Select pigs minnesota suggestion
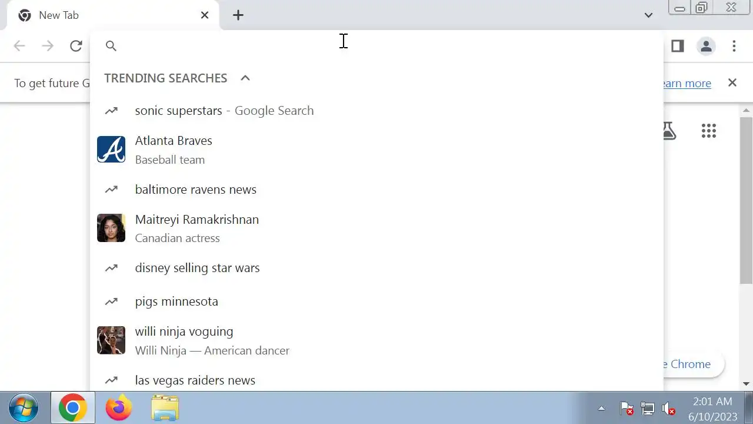Image resolution: width=753 pixels, height=424 pixels. (376, 302)
